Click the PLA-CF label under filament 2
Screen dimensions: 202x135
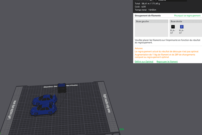pyautogui.click(x=182, y=32)
